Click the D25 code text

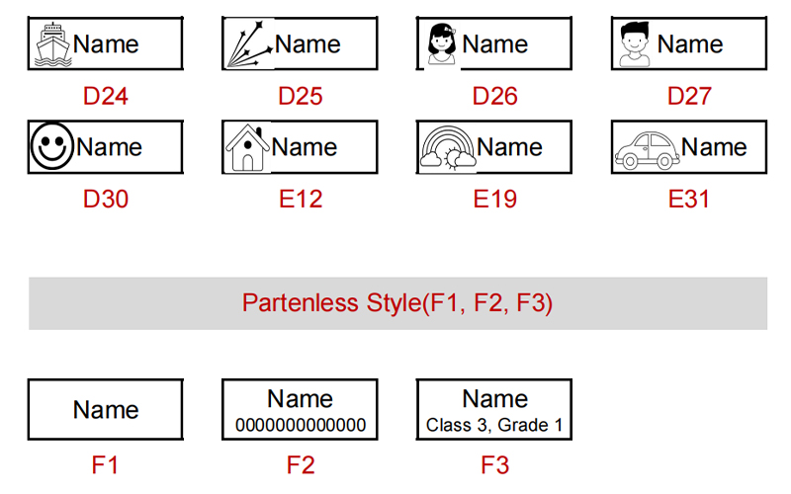pyautogui.click(x=301, y=96)
